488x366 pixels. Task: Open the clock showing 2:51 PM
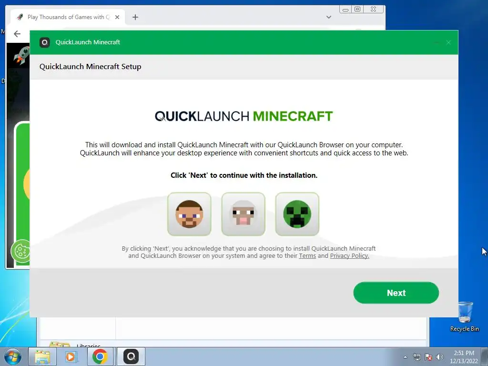click(x=464, y=357)
